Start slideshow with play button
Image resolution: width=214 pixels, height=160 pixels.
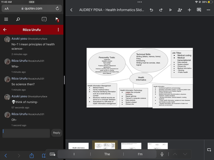170,10
